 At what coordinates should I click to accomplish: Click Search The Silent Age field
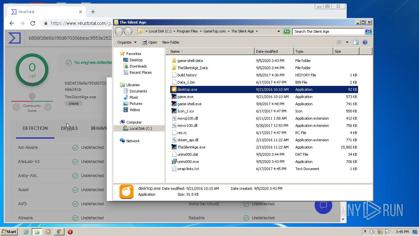tap(328, 31)
